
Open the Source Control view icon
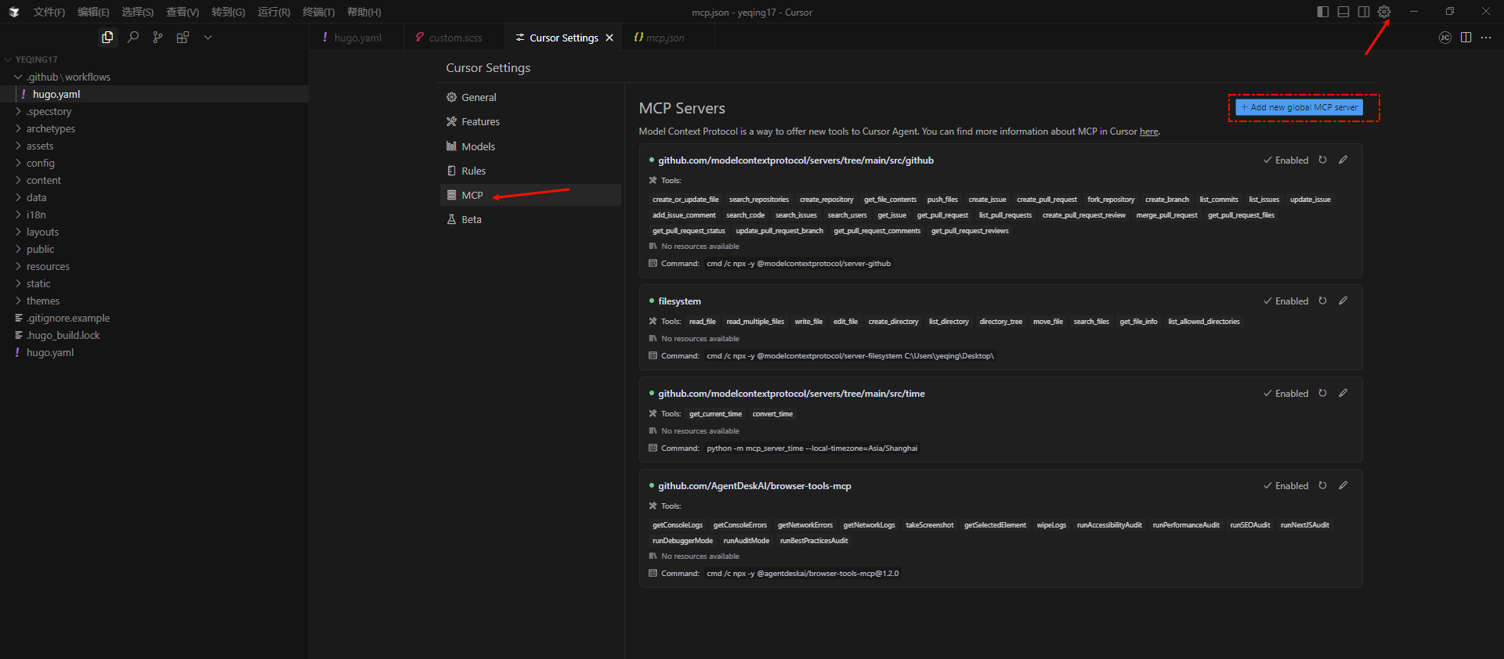coord(158,38)
